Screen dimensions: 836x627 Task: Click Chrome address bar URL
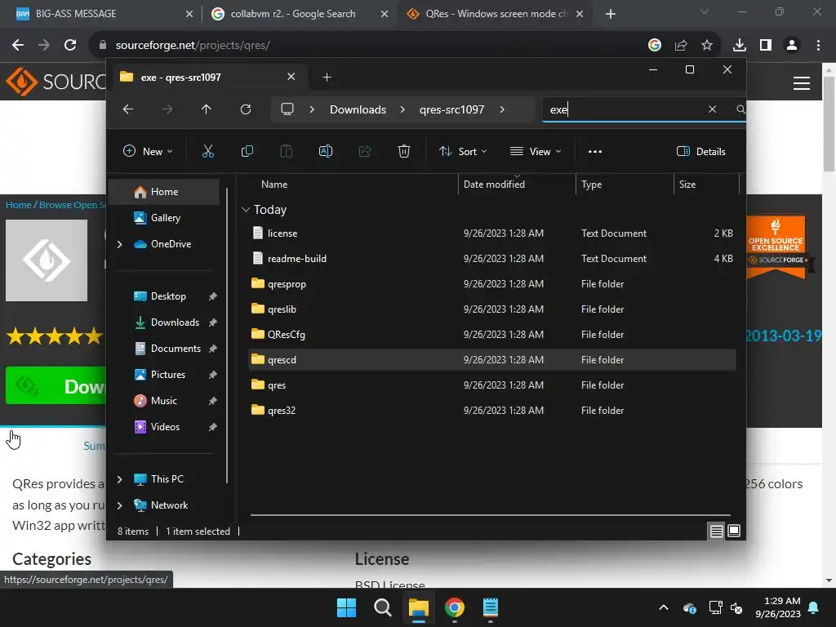193,46
